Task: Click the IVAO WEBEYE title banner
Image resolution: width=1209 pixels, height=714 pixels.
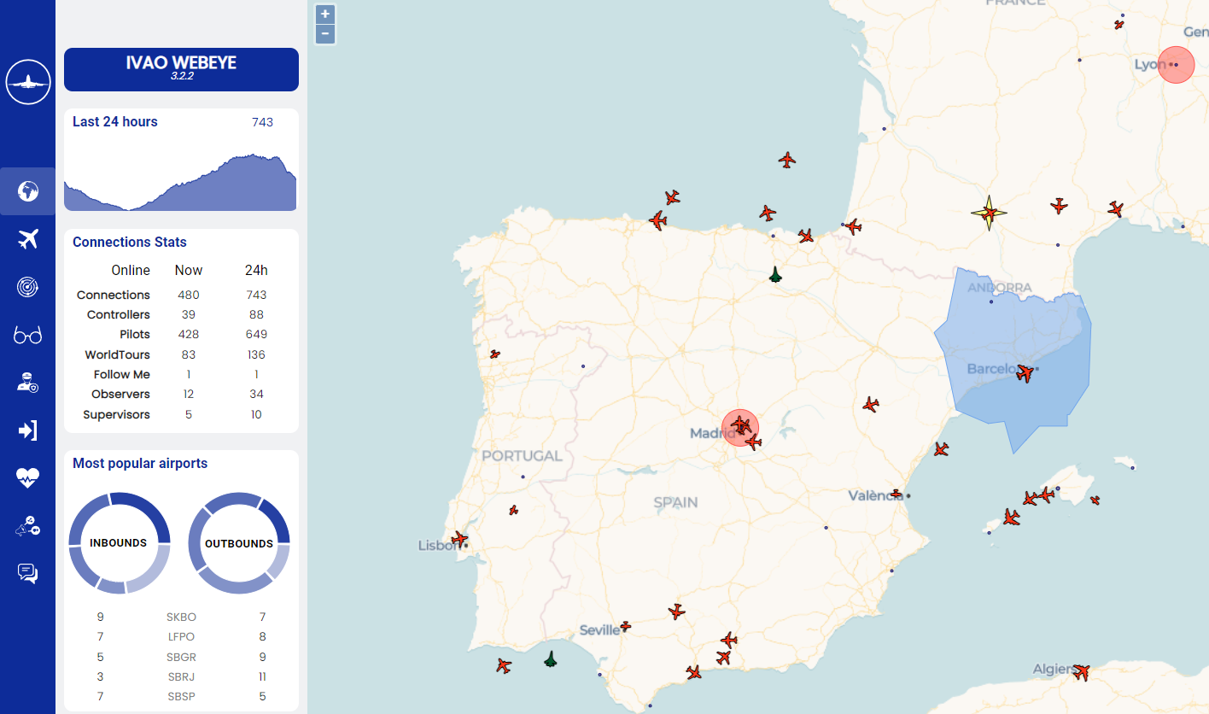Action: pos(181,69)
